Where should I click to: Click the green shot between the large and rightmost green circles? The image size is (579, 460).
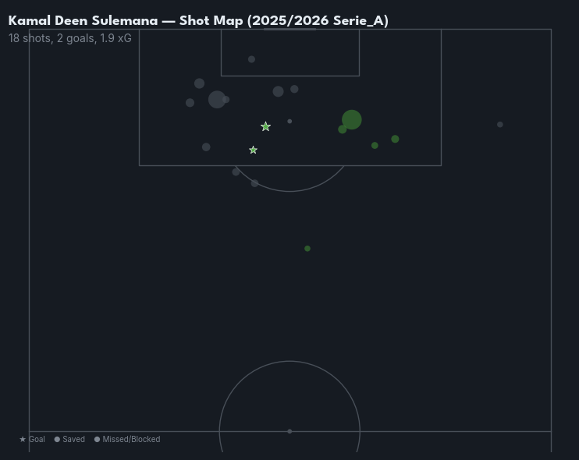[x=375, y=146]
